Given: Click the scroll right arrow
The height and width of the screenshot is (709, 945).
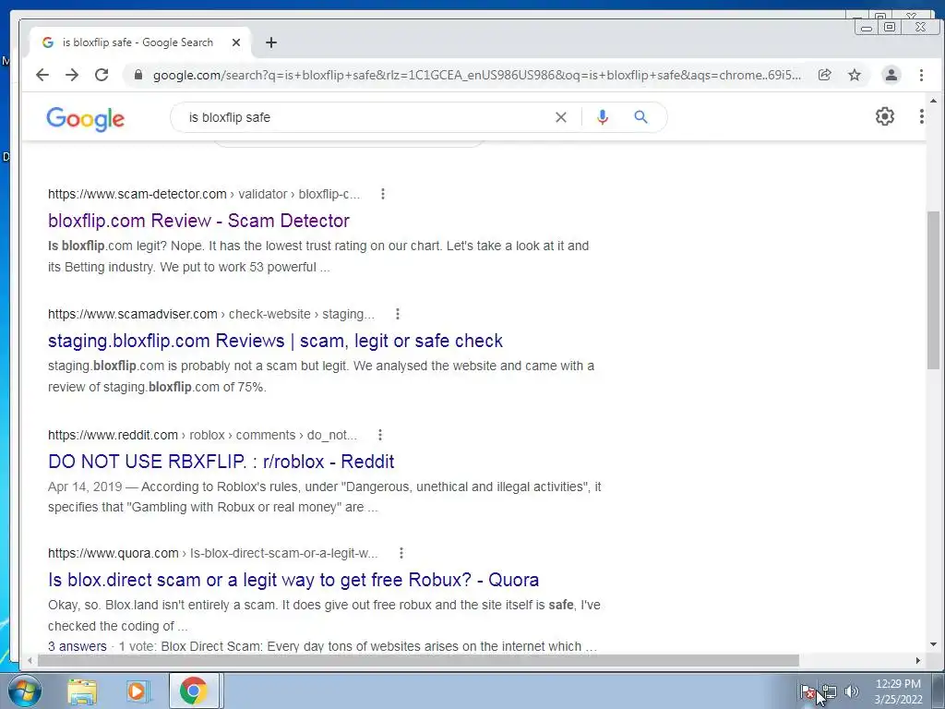Looking at the screenshot, I should tap(918, 661).
